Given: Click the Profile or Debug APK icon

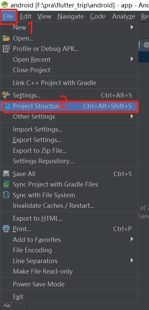Looking at the screenshot, I should click(6, 49).
